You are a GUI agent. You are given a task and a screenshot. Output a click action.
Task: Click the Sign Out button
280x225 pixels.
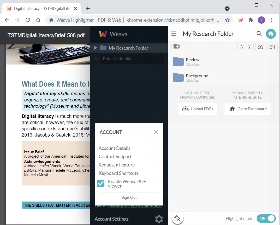129,197
